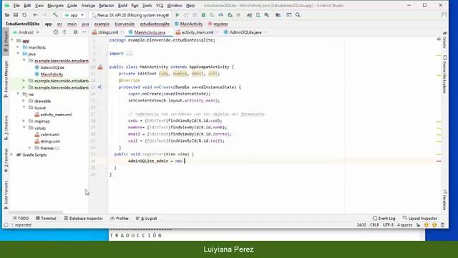This screenshot has width=458, height=258.
Task: Click the CRLF line separator indicator
Action: 374,225
